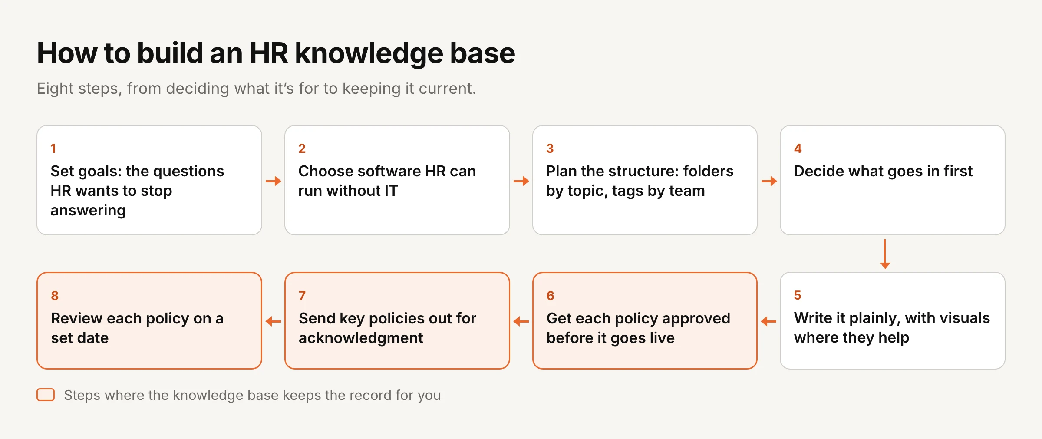
Task: Select the title 'How to build an HR knowledge base'
Action: pos(276,53)
